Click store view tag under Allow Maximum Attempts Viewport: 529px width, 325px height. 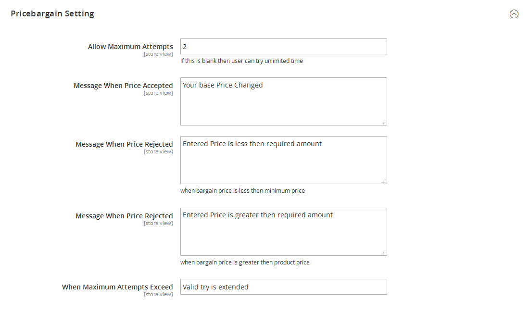tap(158, 54)
